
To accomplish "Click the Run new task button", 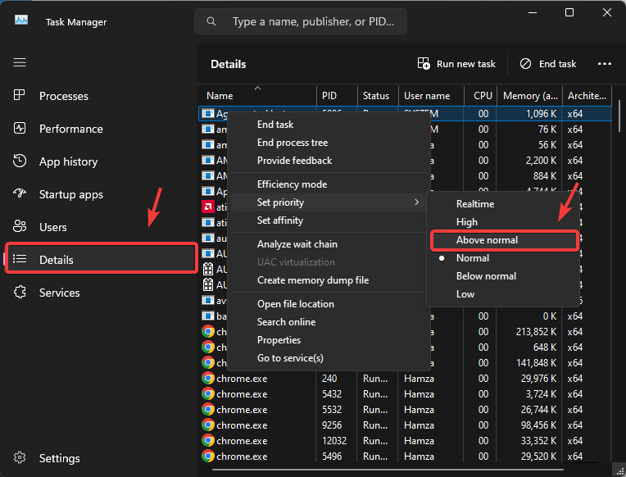I will click(x=457, y=64).
